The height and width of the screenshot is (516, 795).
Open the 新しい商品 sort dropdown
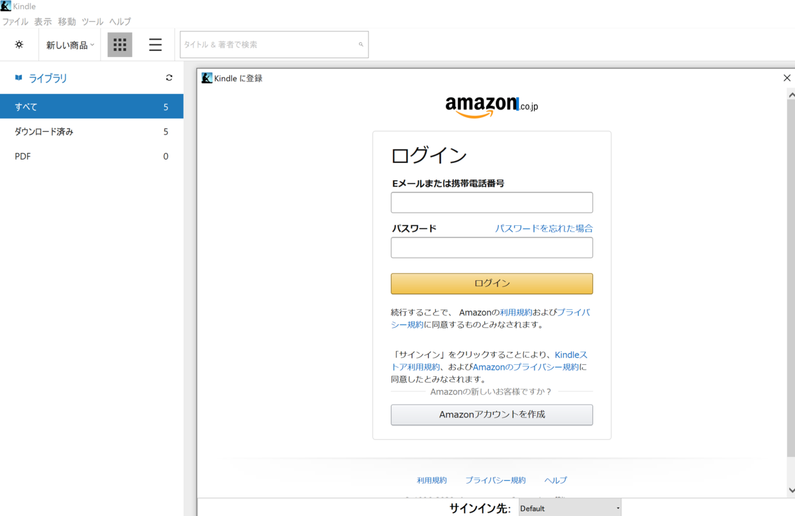[70, 45]
